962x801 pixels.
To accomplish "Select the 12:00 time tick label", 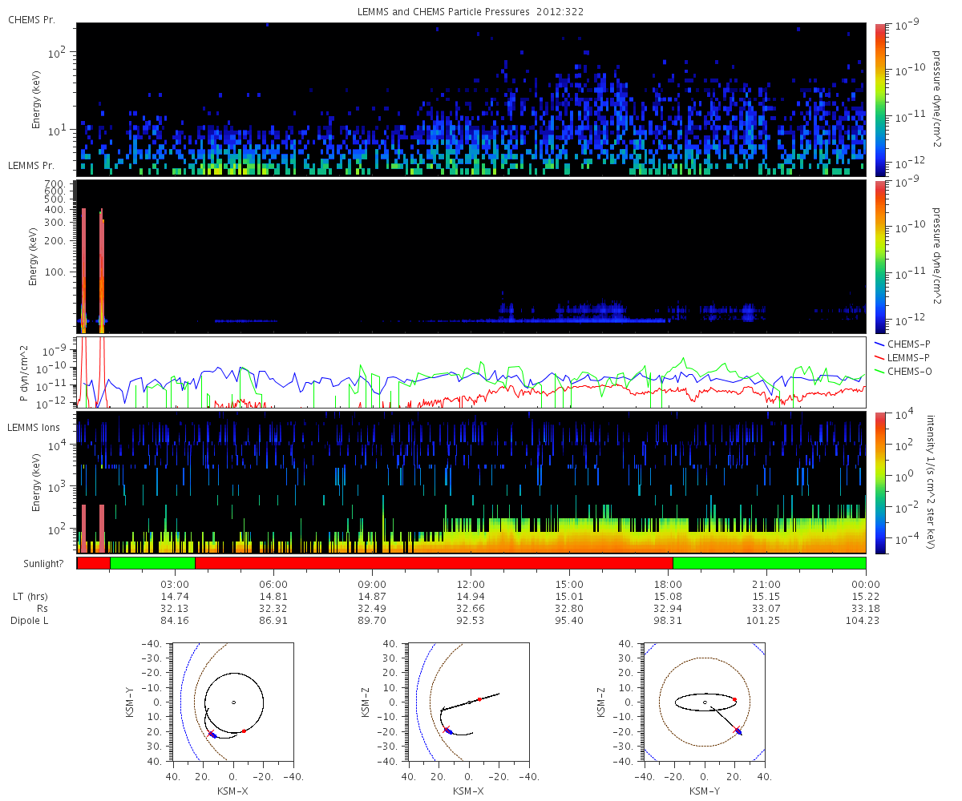I will click(x=471, y=584).
